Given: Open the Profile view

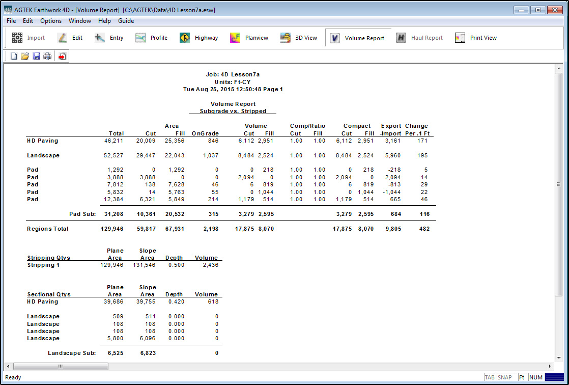Looking at the screenshot, I should 151,38.
